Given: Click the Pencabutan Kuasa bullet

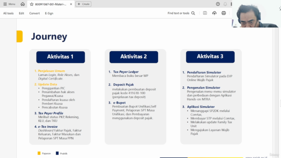Looking at the screenshot, I should pyautogui.click(x=54, y=107).
